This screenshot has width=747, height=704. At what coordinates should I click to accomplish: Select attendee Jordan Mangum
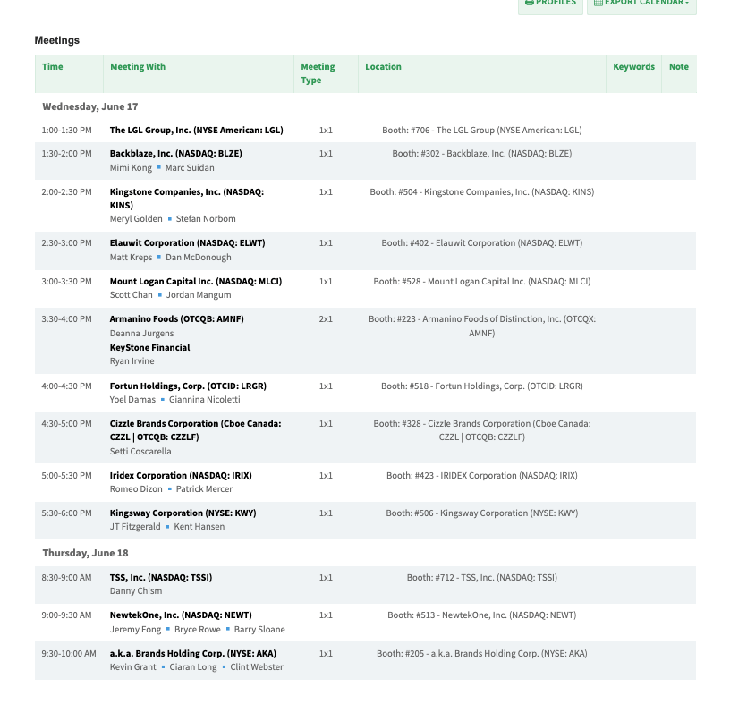pyautogui.click(x=199, y=295)
